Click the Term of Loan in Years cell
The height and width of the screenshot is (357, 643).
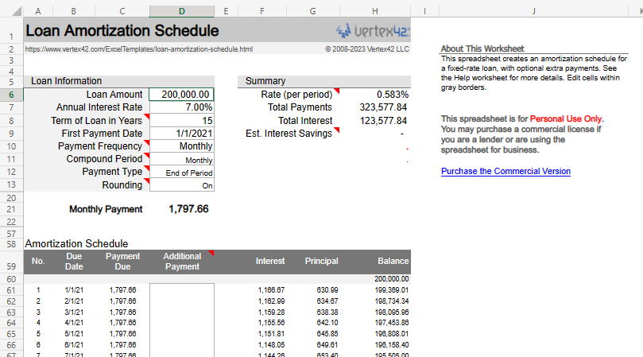tap(181, 120)
